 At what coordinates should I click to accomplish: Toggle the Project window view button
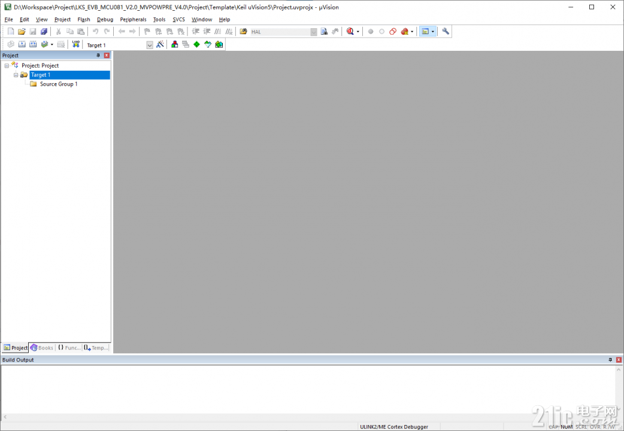click(x=425, y=32)
